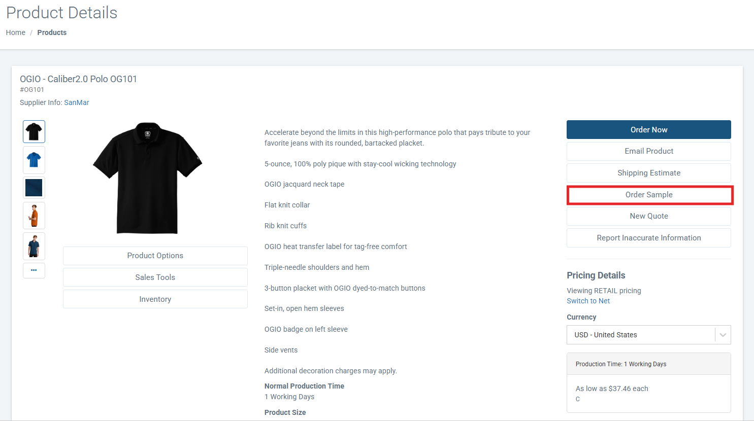Select the black polo thumbnail
The image size is (754, 421).
click(x=34, y=132)
